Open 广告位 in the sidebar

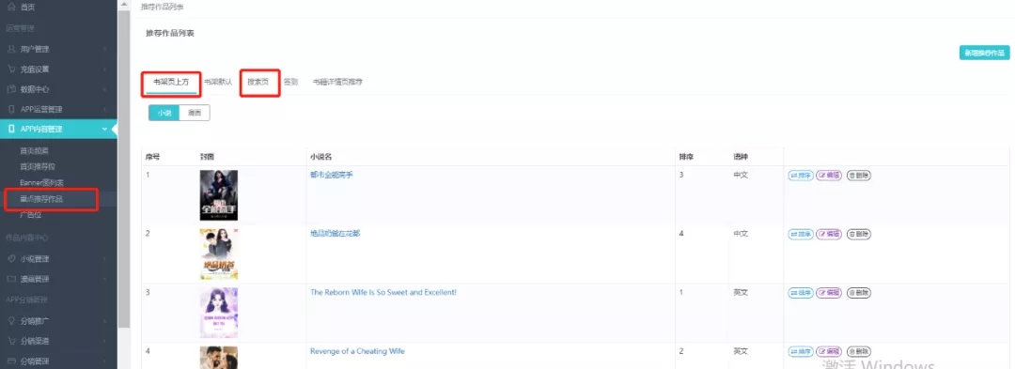pyautogui.click(x=30, y=215)
